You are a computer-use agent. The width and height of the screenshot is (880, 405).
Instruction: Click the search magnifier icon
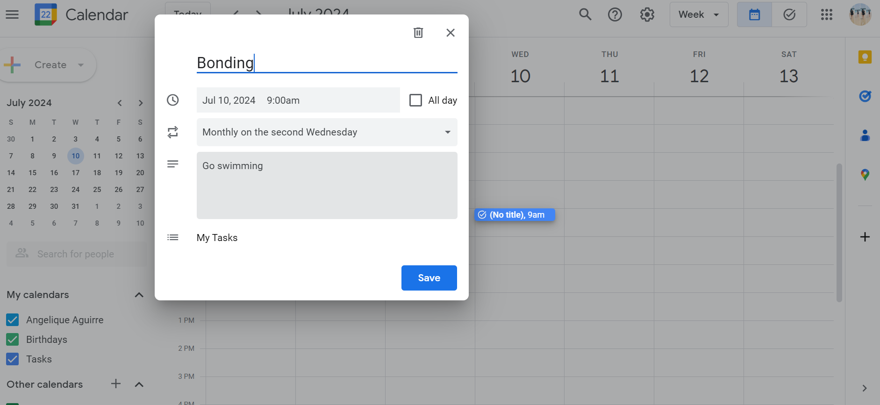click(585, 14)
